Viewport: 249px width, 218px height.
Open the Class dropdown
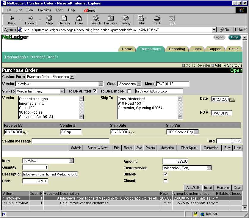(x=139, y=84)
